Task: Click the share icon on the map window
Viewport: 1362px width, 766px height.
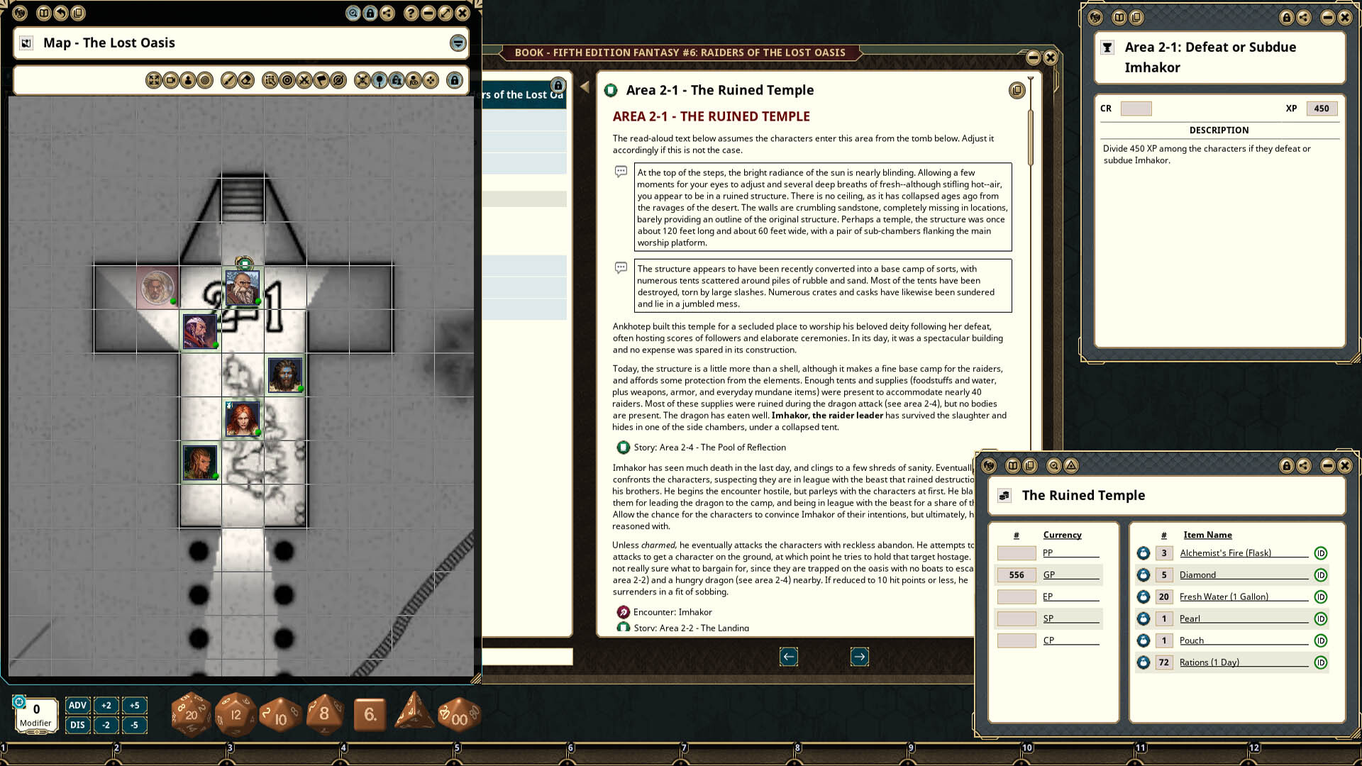Action: (387, 13)
